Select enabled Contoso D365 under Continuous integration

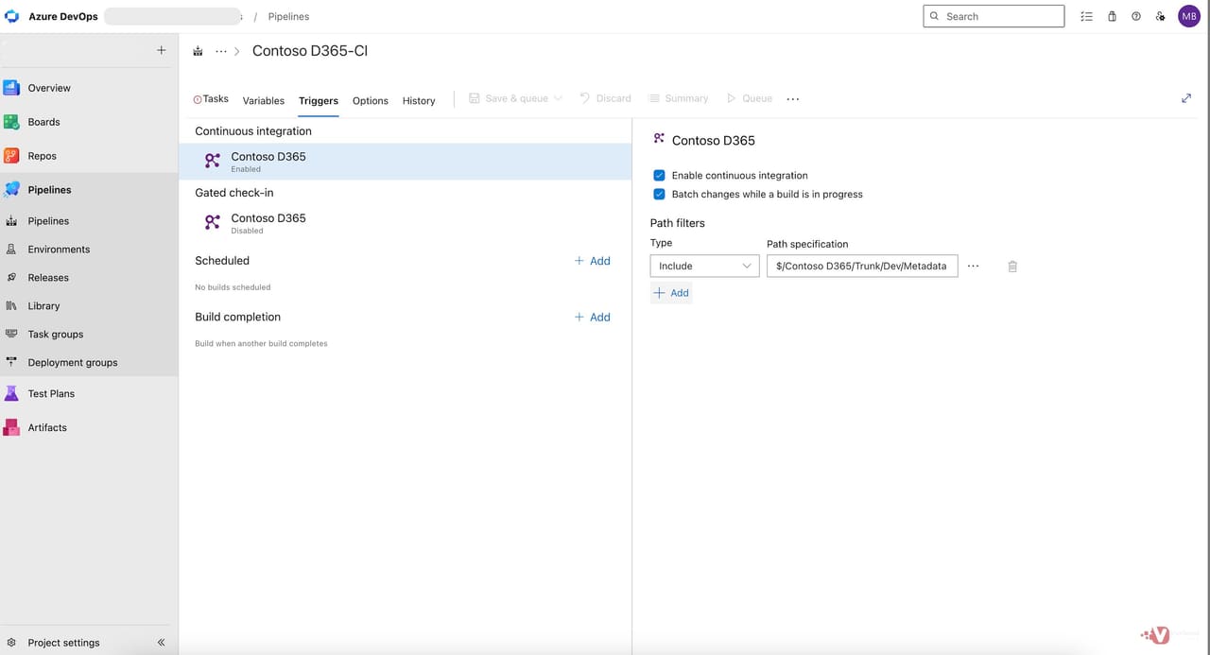405,162
